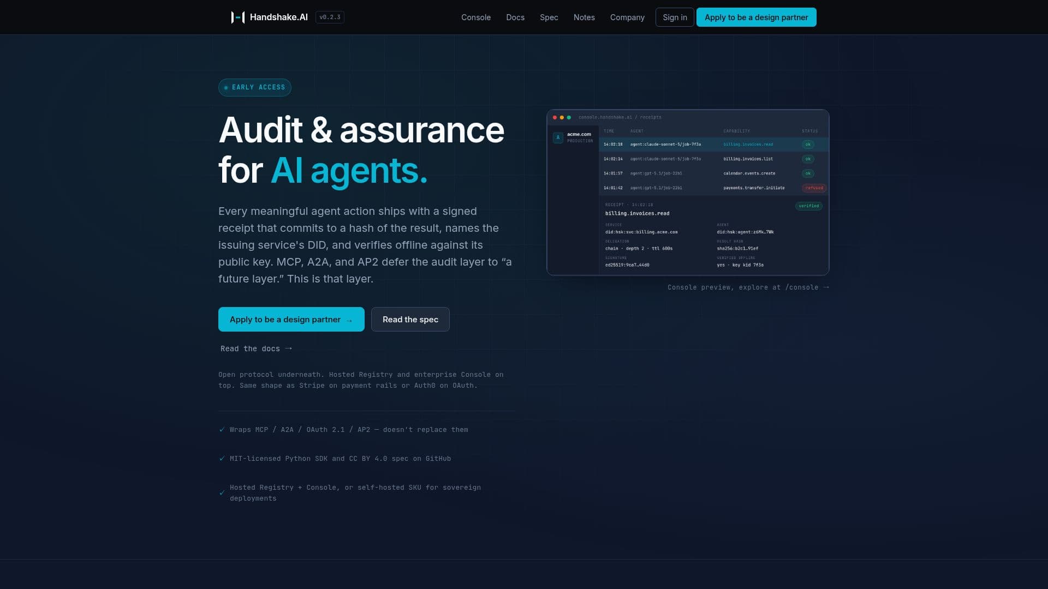Open the Company nav item

pyautogui.click(x=627, y=17)
